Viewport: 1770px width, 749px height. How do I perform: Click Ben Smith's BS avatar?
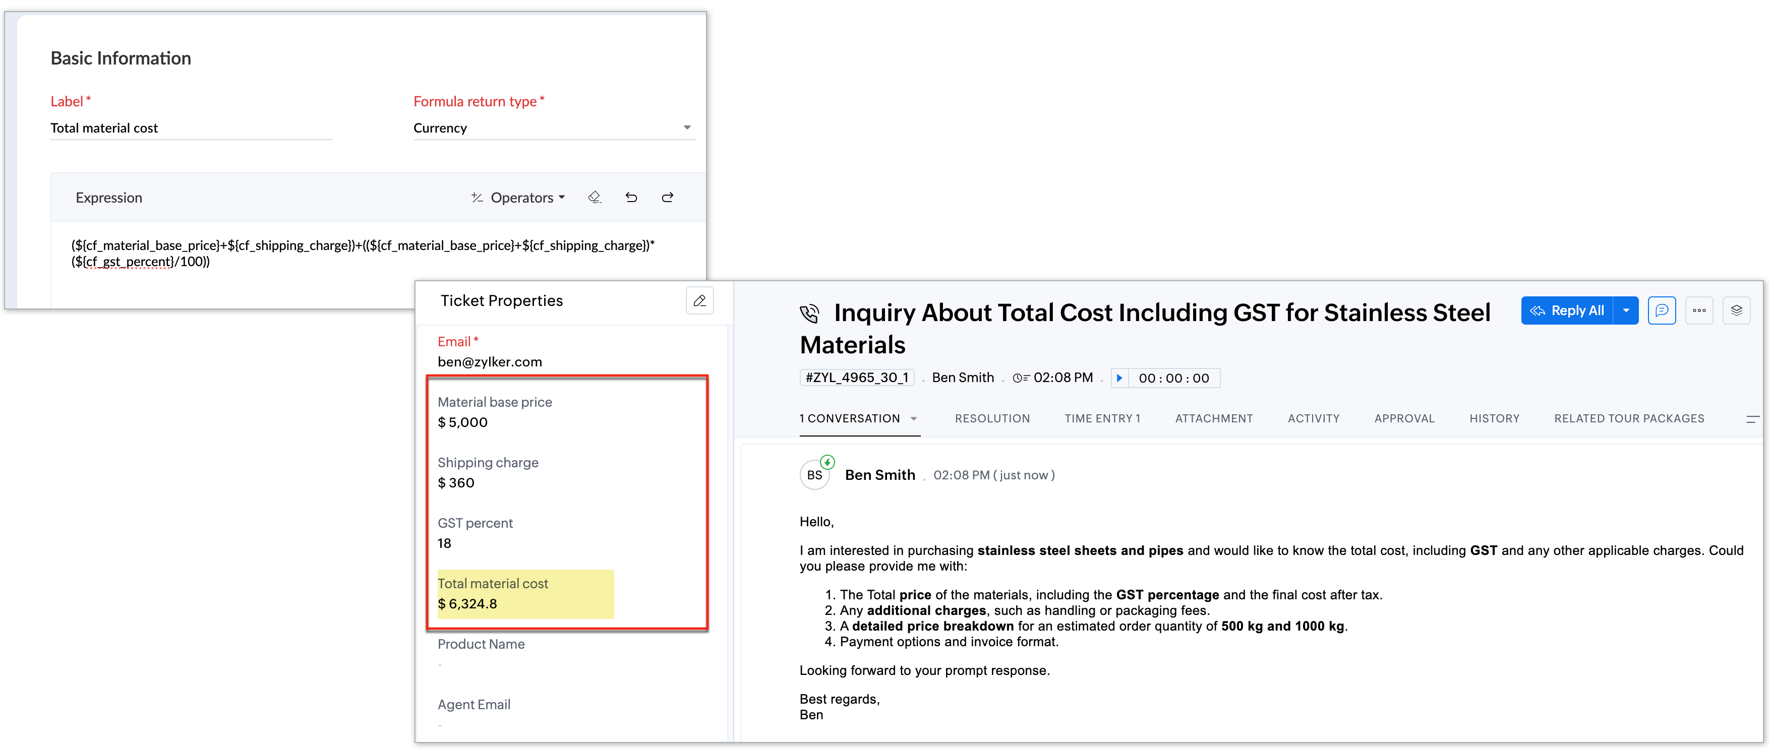tap(815, 475)
